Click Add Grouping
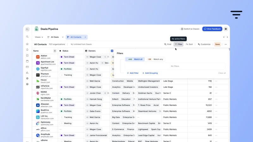The height and width of the screenshot is (142, 253). [150, 73]
